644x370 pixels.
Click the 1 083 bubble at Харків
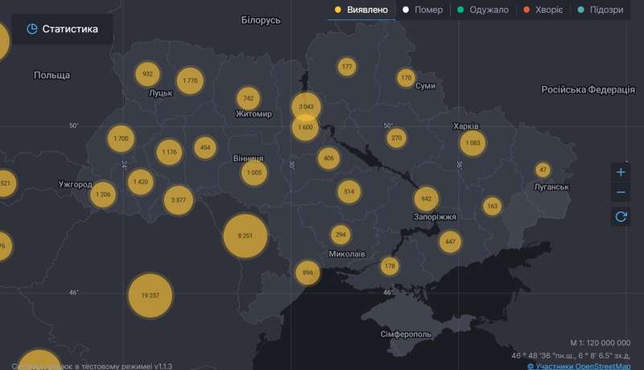click(473, 143)
